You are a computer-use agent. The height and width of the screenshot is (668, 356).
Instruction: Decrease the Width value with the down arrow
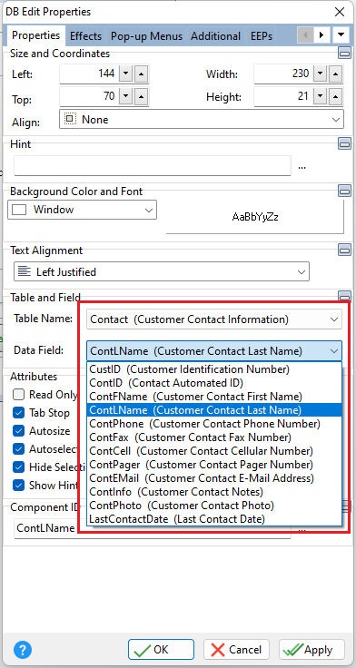[x=321, y=74]
